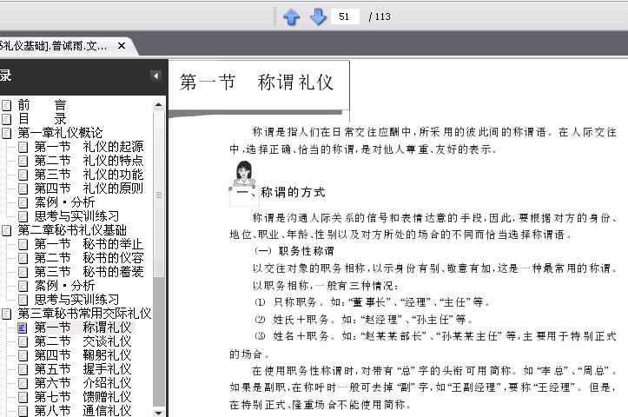Viewport: 628px width, 417px height.
Task: Click subheading 一、称谓的方式
Action: (281, 192)
